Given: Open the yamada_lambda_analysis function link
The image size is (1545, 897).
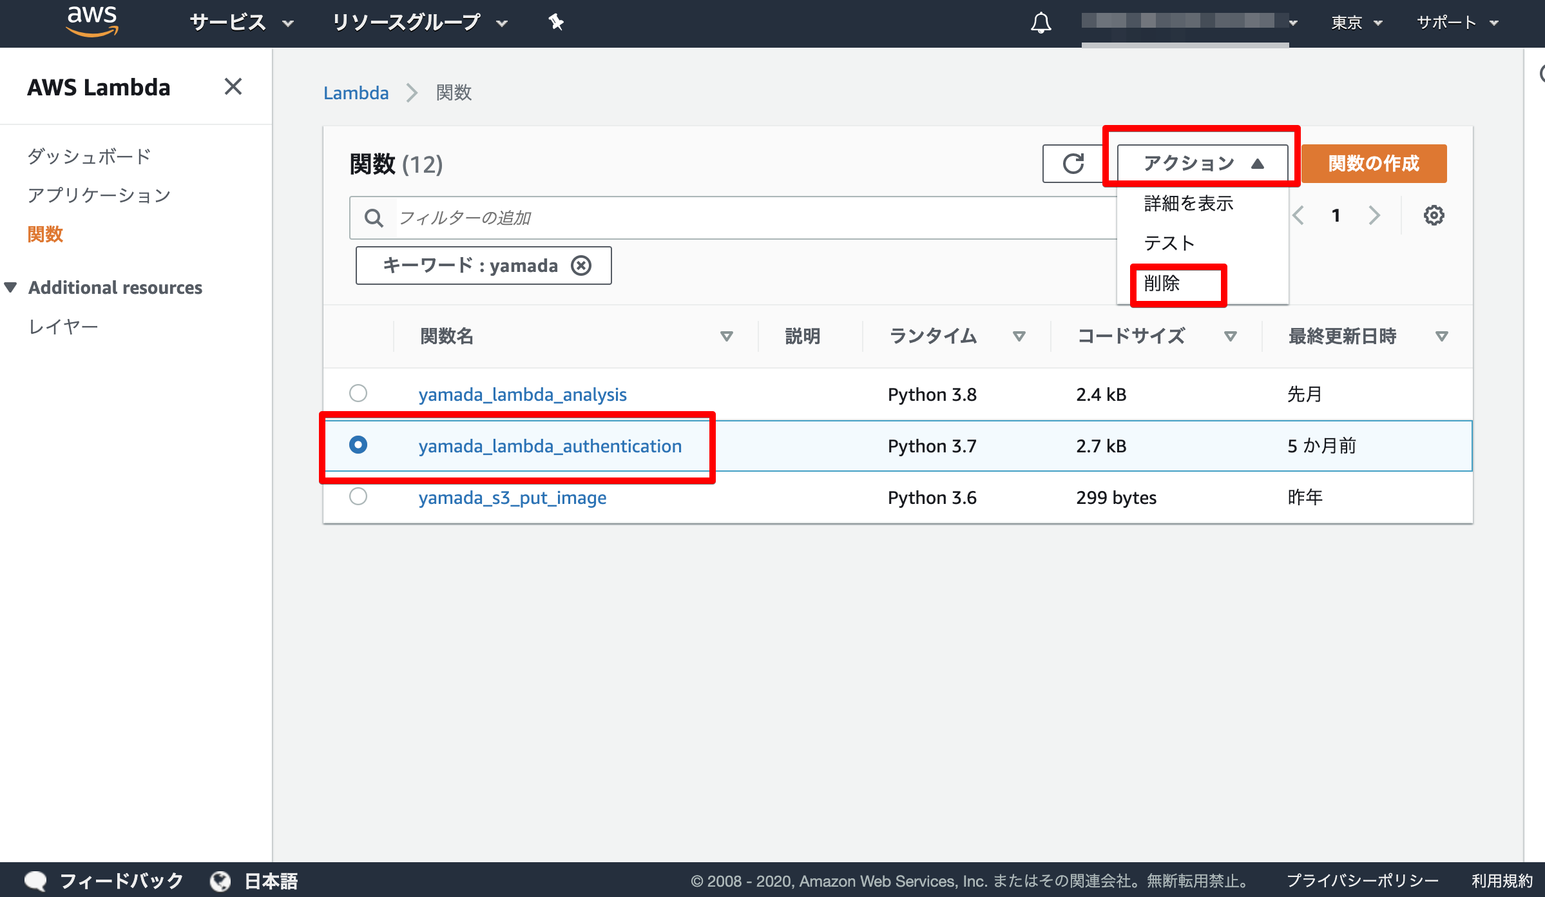Looking at the screenshot, I should [x=523, y=394].
